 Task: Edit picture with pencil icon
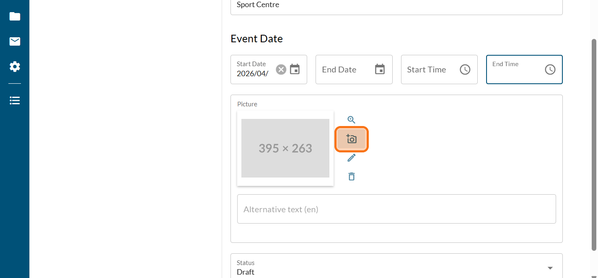pos(351,158)
